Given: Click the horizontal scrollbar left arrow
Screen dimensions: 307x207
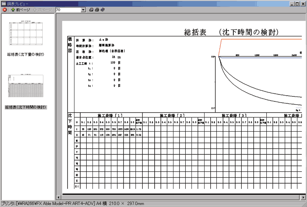Looking at the screenshot, I should pyautogui.click(x=58, y=197).
